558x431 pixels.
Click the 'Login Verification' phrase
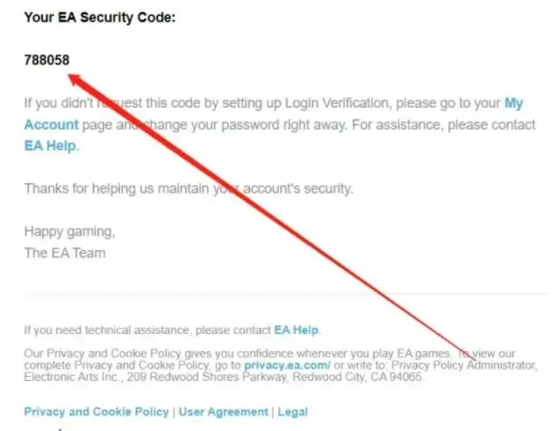[337, 103]
